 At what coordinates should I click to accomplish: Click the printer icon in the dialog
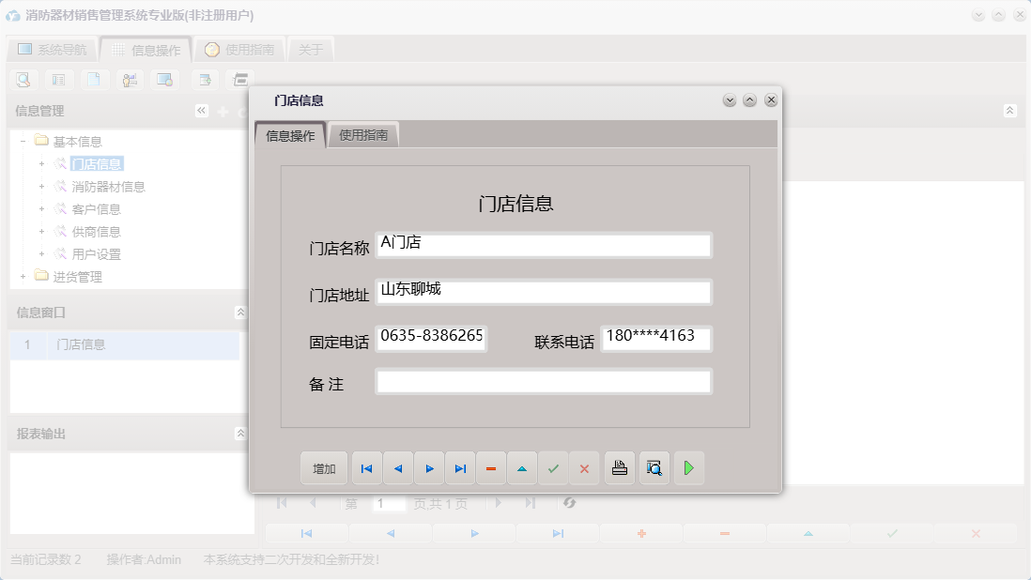pos(619,467)
